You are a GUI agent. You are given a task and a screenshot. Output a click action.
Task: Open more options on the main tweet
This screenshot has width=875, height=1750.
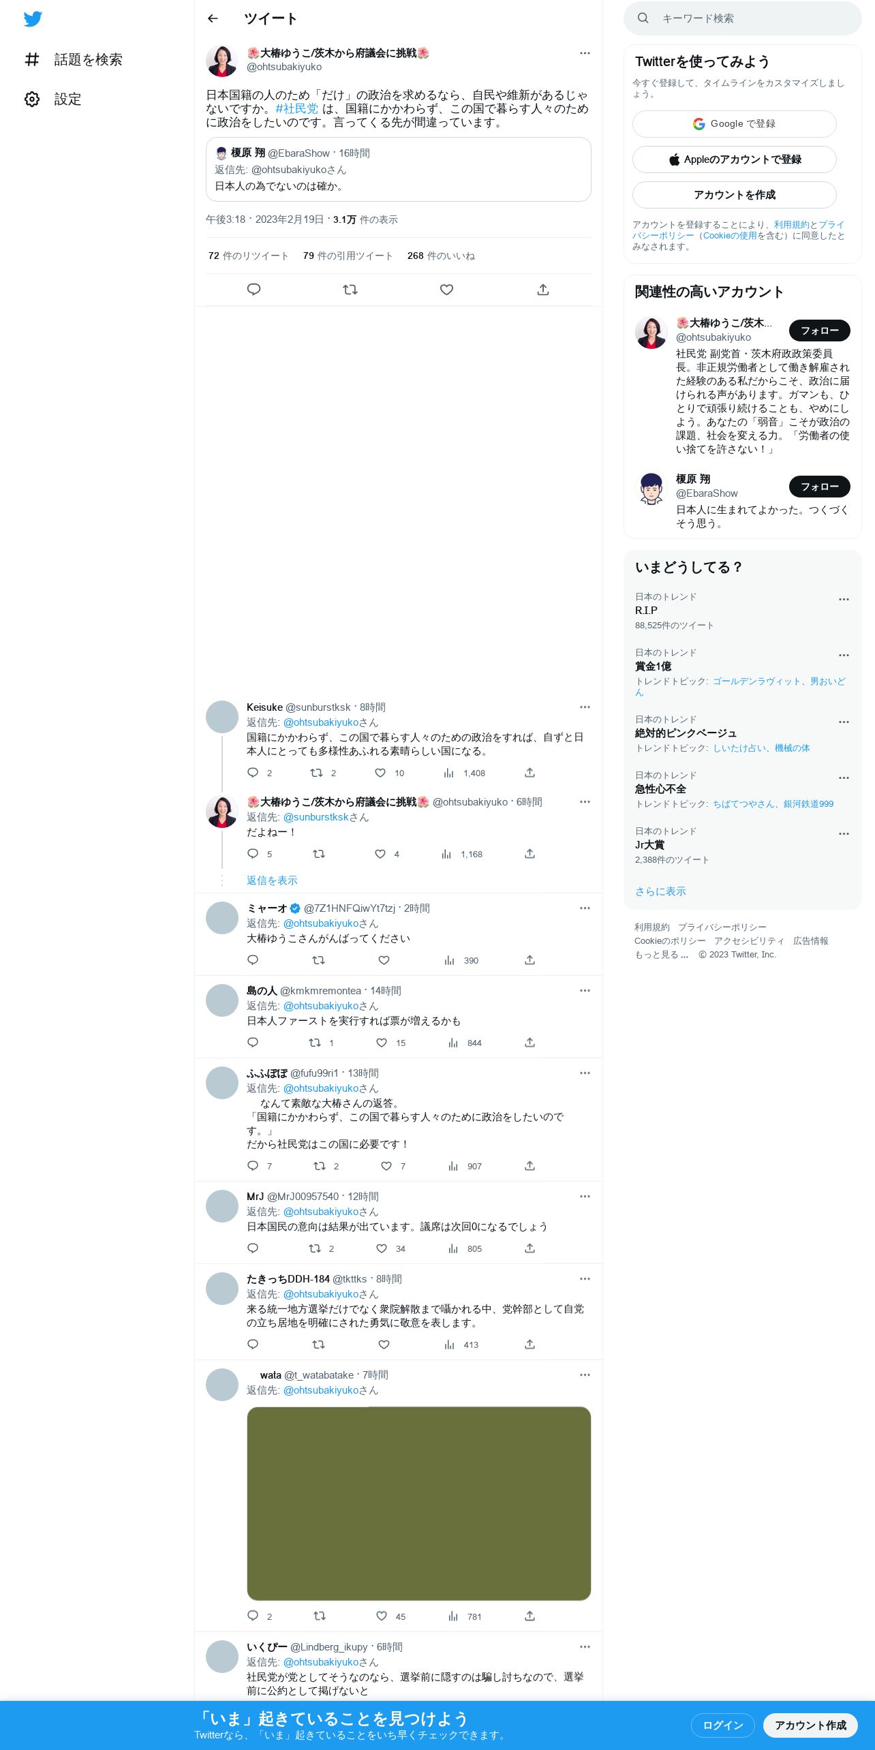pyautogui.click(x=585, y=53)
